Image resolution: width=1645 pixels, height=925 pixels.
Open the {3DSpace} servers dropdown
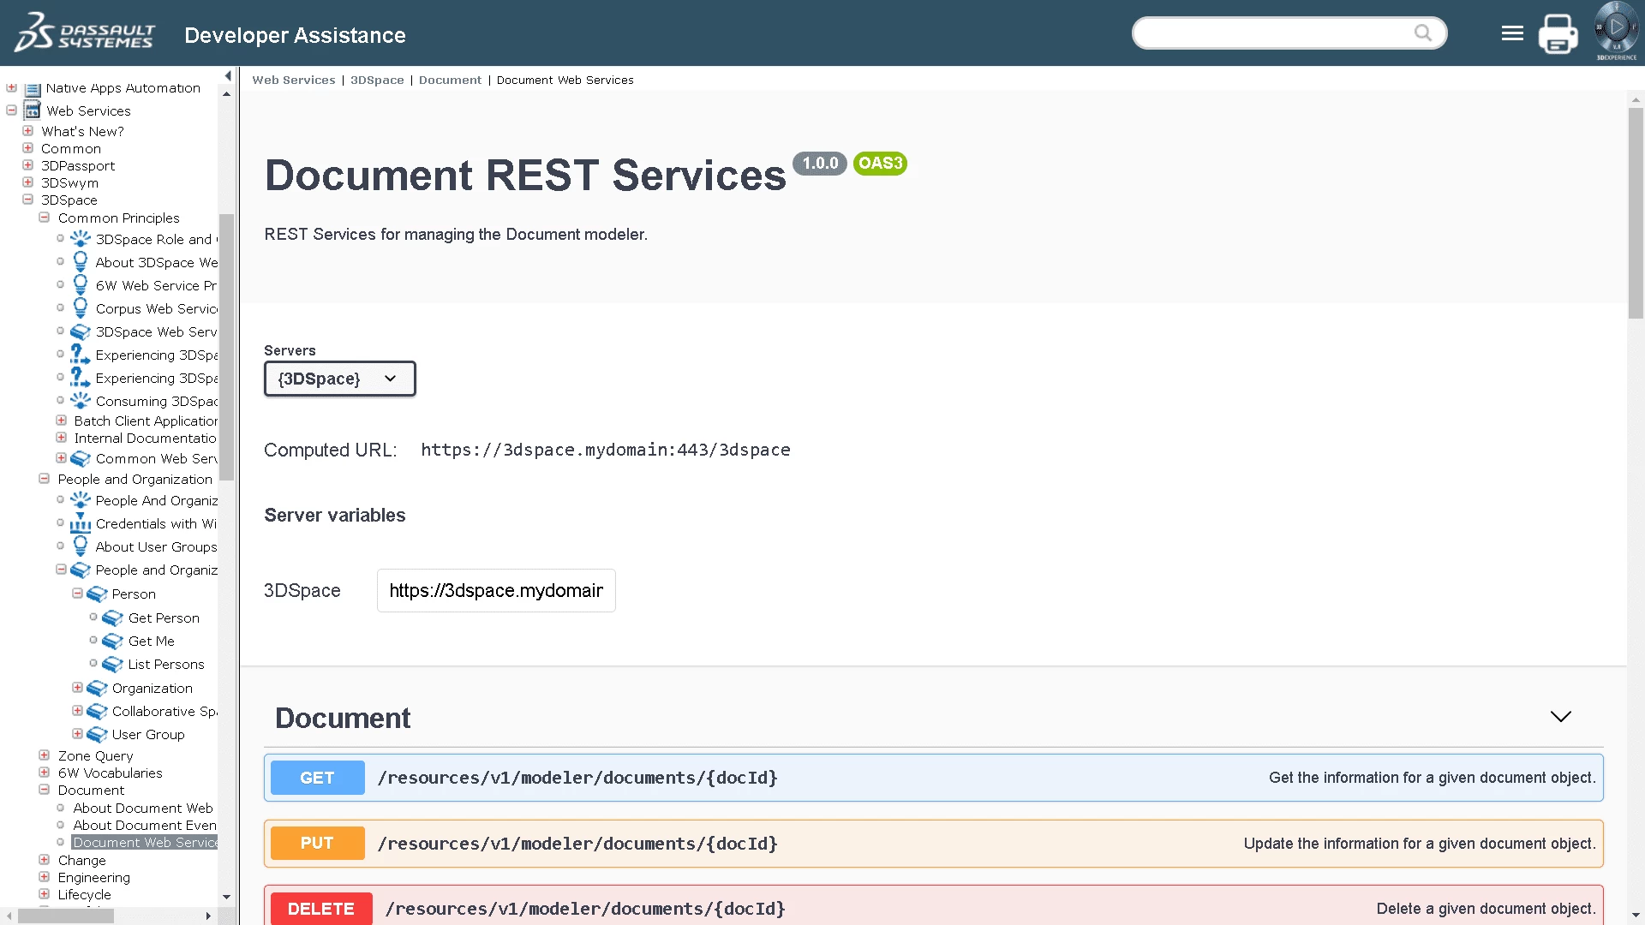[x=339, y=379]
